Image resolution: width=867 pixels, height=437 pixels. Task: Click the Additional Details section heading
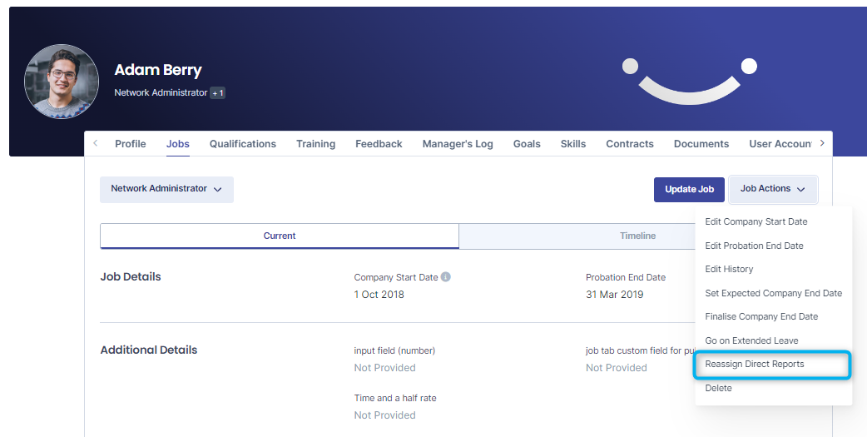click(x=149, y=350)
